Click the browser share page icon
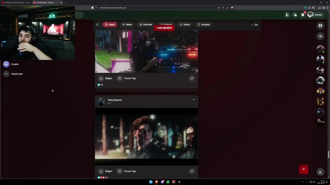This screenshot has width=330, height=185. (x=227, y=8)
